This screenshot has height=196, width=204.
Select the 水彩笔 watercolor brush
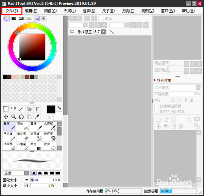click(50, 126)
